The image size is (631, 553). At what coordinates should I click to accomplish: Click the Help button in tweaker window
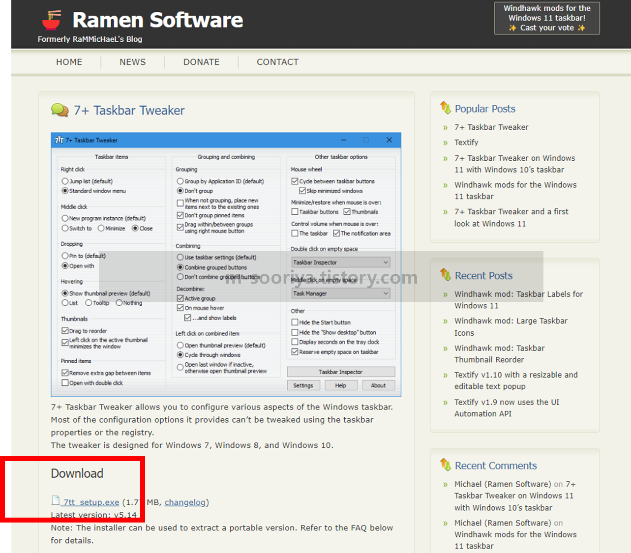[x=341, y=385]
